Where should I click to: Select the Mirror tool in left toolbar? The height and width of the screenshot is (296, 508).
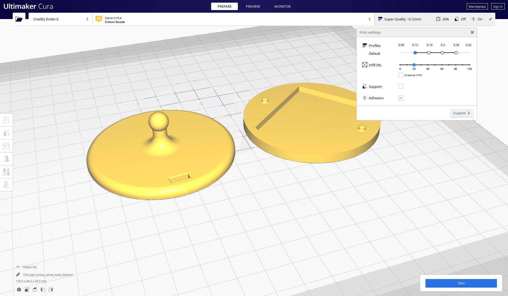click(6, 159)
